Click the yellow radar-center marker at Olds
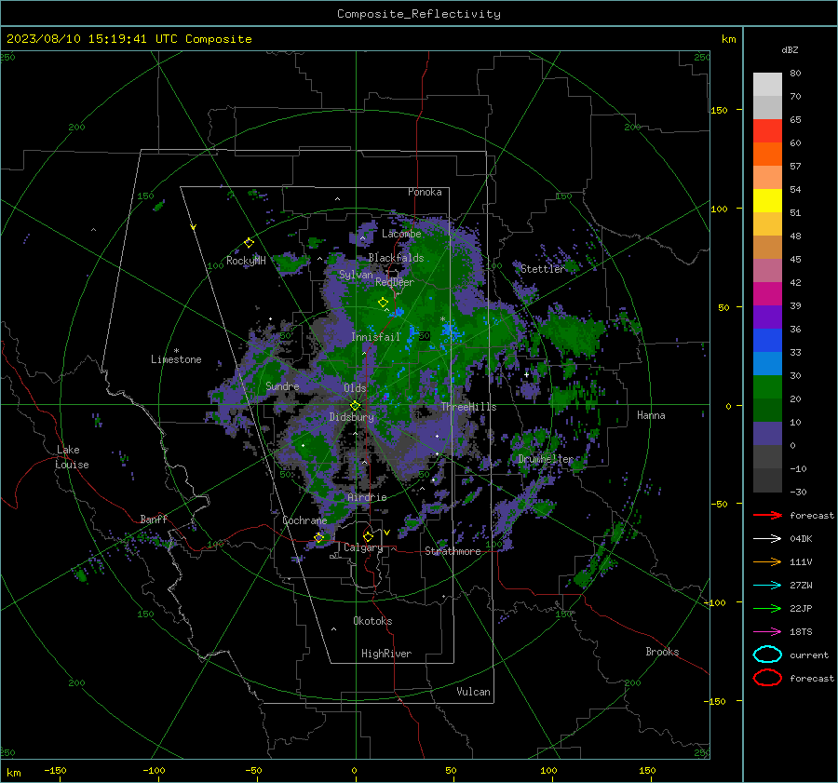Screen dimensions: 838x783 point(355,406)
